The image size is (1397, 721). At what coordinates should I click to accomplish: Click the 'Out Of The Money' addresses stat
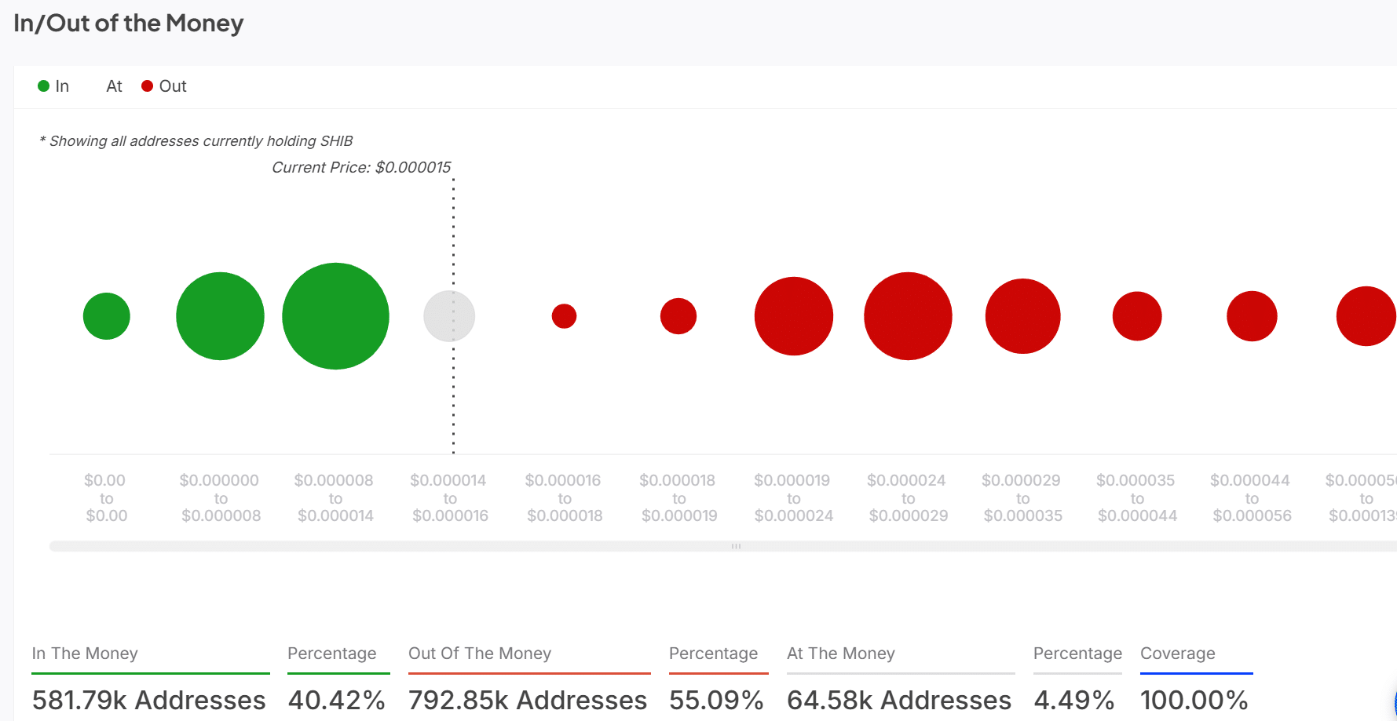tap(528, 699)
